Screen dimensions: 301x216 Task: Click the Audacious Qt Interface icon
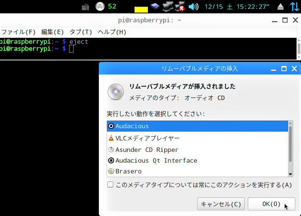pos(111,160)
